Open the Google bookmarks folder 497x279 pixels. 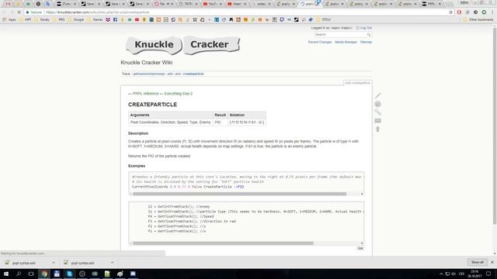pos(76,19)
